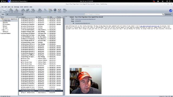
Task: Toggle read dot on Is It Ready message
Action: click(48, 41)
